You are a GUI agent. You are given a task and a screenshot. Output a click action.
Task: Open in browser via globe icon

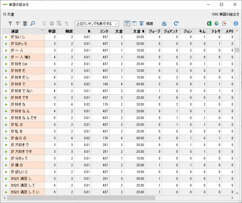(217, 23)
